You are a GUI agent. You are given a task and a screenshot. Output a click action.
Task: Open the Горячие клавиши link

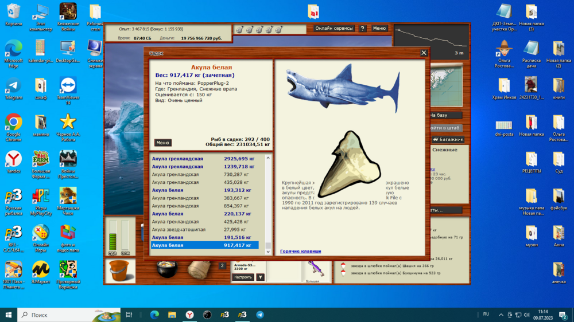tap(300, 251)
